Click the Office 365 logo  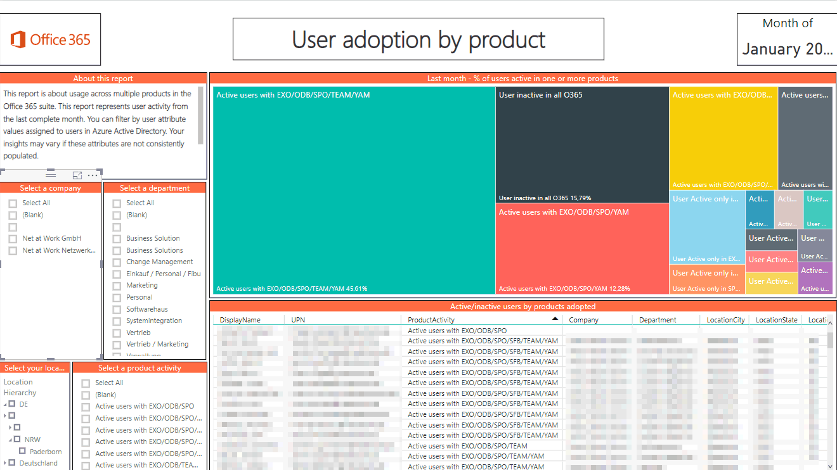(x=51, y=39)
